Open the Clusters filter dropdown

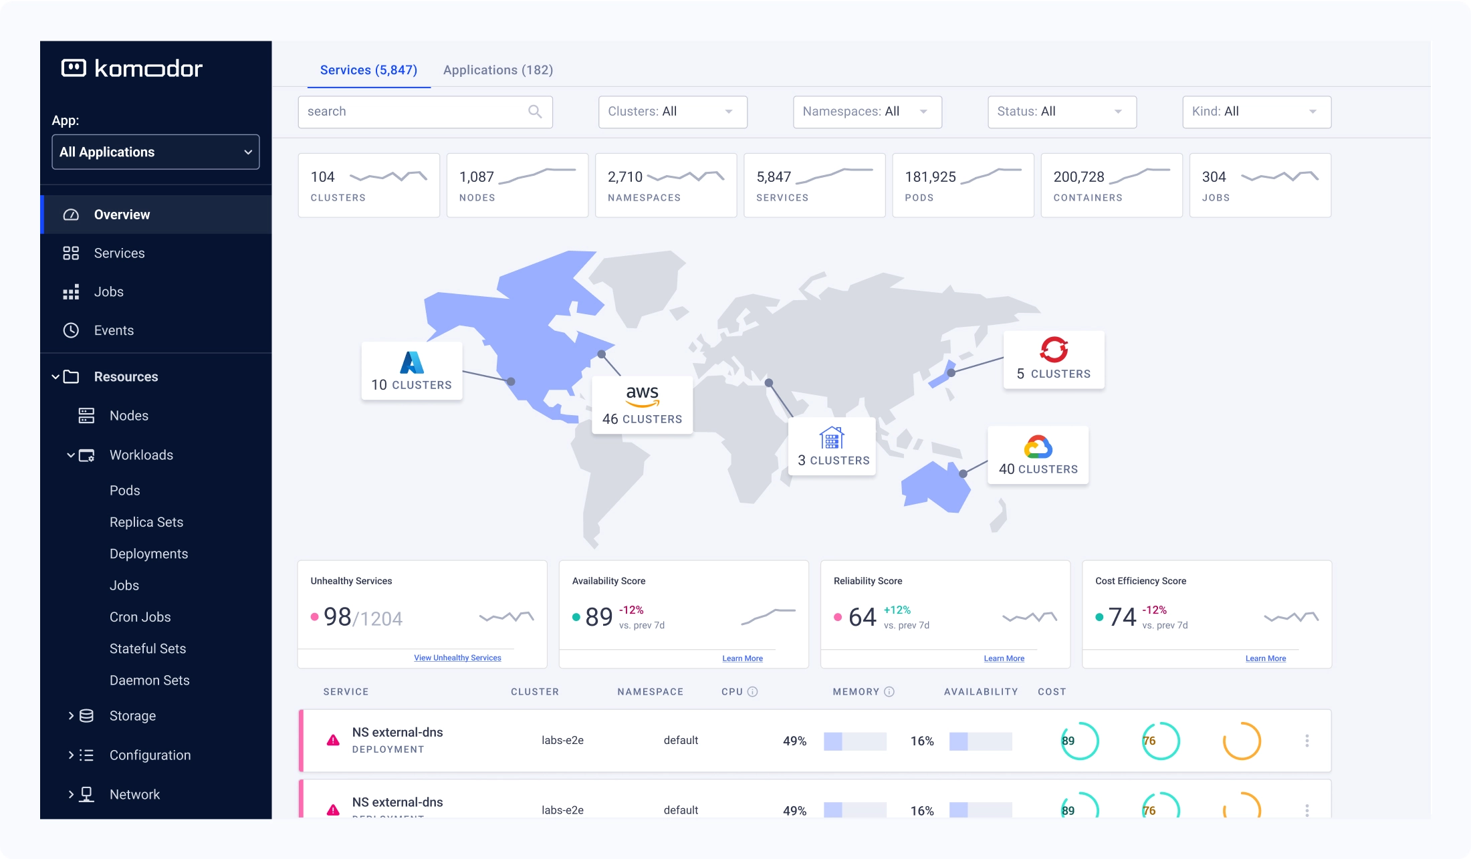click(673, 112)
